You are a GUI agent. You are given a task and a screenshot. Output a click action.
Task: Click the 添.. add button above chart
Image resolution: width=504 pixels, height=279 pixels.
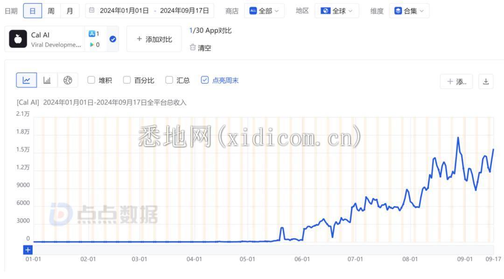(456, 82)
